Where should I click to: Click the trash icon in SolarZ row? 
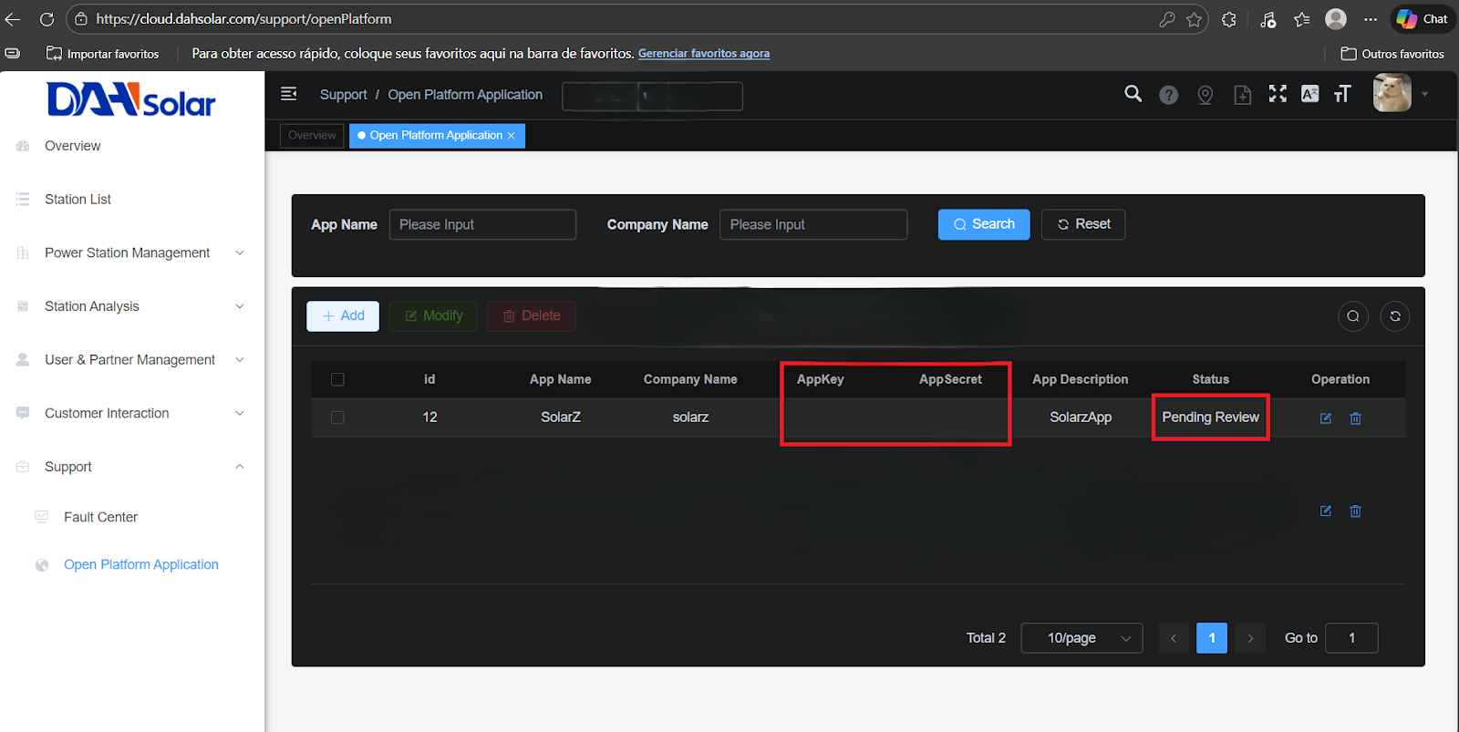click(1356, 418)
